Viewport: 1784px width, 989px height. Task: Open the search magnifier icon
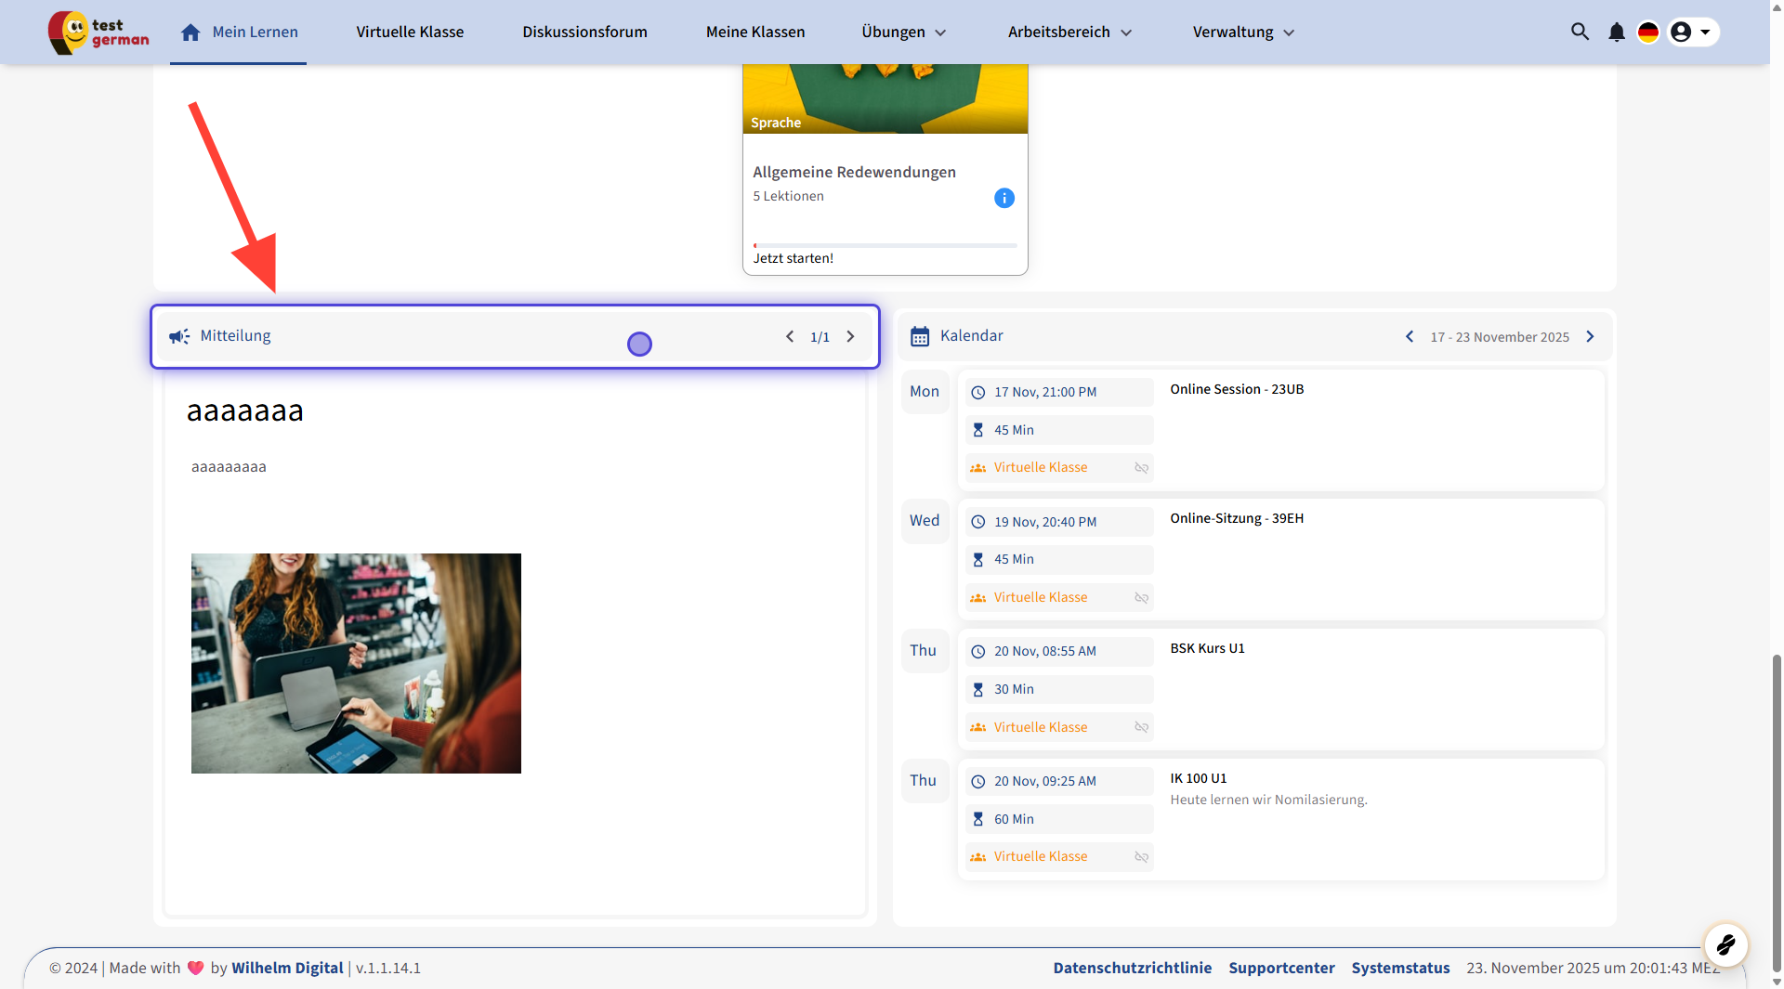click(1580, 32)
